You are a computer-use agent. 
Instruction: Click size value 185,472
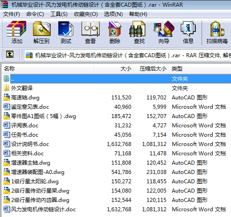click(122, 116)
